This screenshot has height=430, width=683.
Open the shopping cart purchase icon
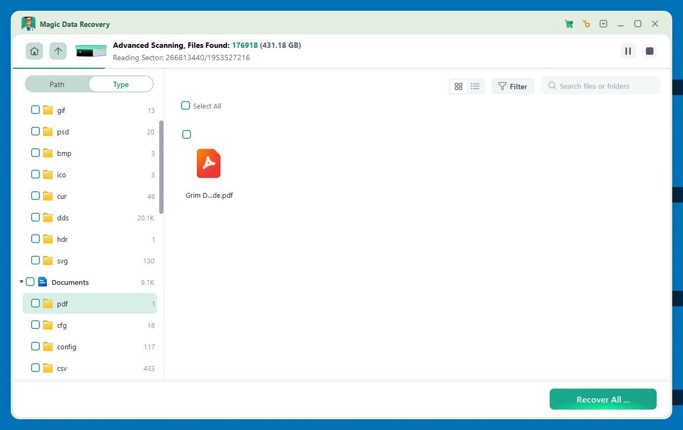point(568,24)
